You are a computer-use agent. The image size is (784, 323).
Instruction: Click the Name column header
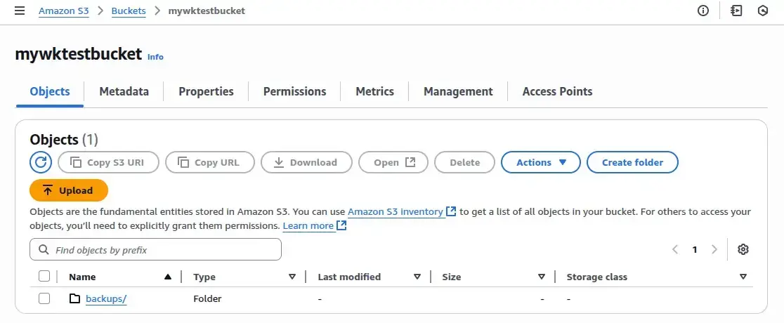pos(82,277)
